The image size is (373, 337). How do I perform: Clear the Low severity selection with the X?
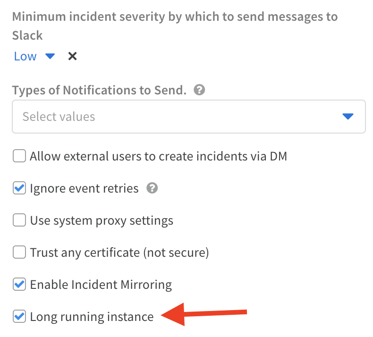point(72,57)
